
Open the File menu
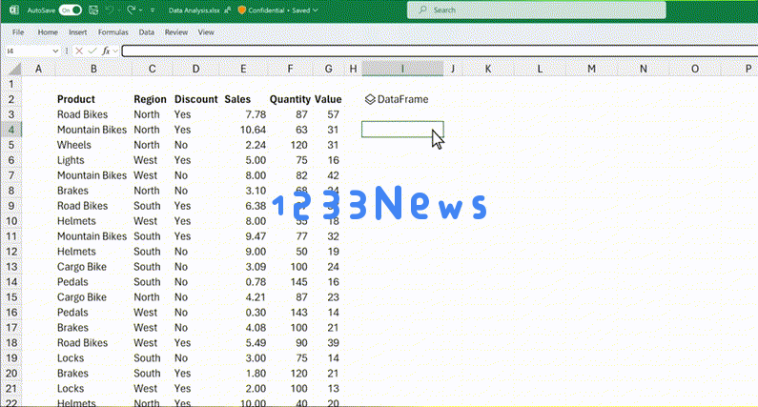pyautogui.click(x=18, y=32)
